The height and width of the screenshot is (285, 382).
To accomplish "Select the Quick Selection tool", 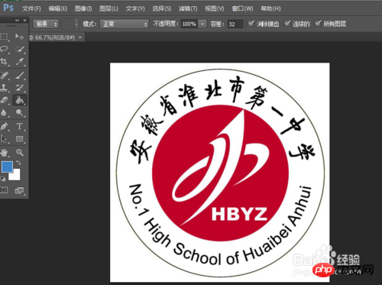I will (x=19, y=49).
